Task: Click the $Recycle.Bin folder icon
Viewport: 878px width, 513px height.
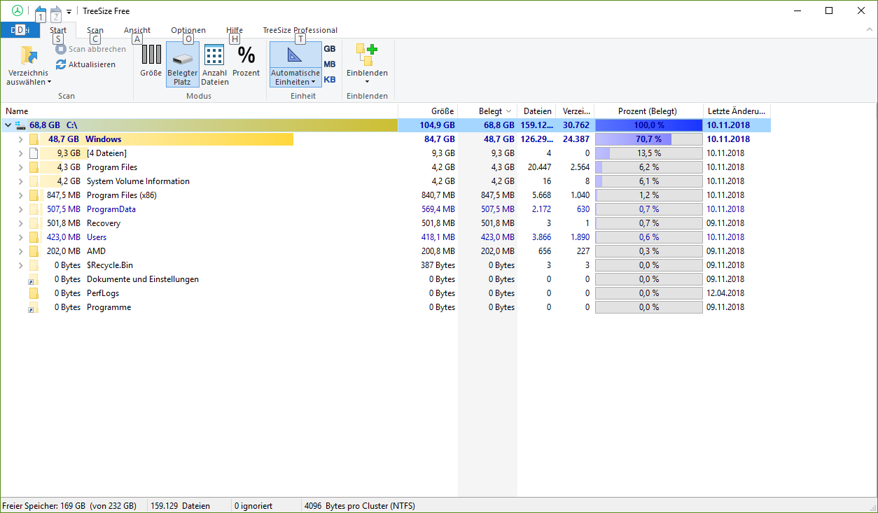Action: coord(34,265)
